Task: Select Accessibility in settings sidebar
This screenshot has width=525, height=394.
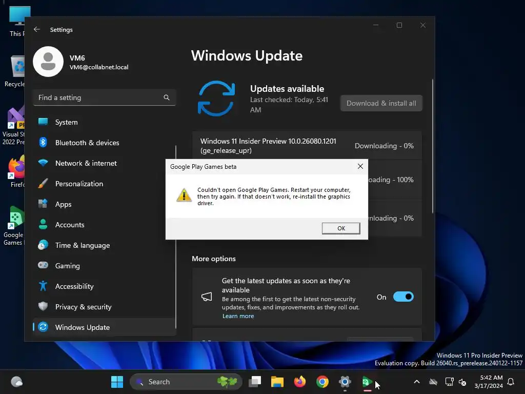Action: pos(105,286)
